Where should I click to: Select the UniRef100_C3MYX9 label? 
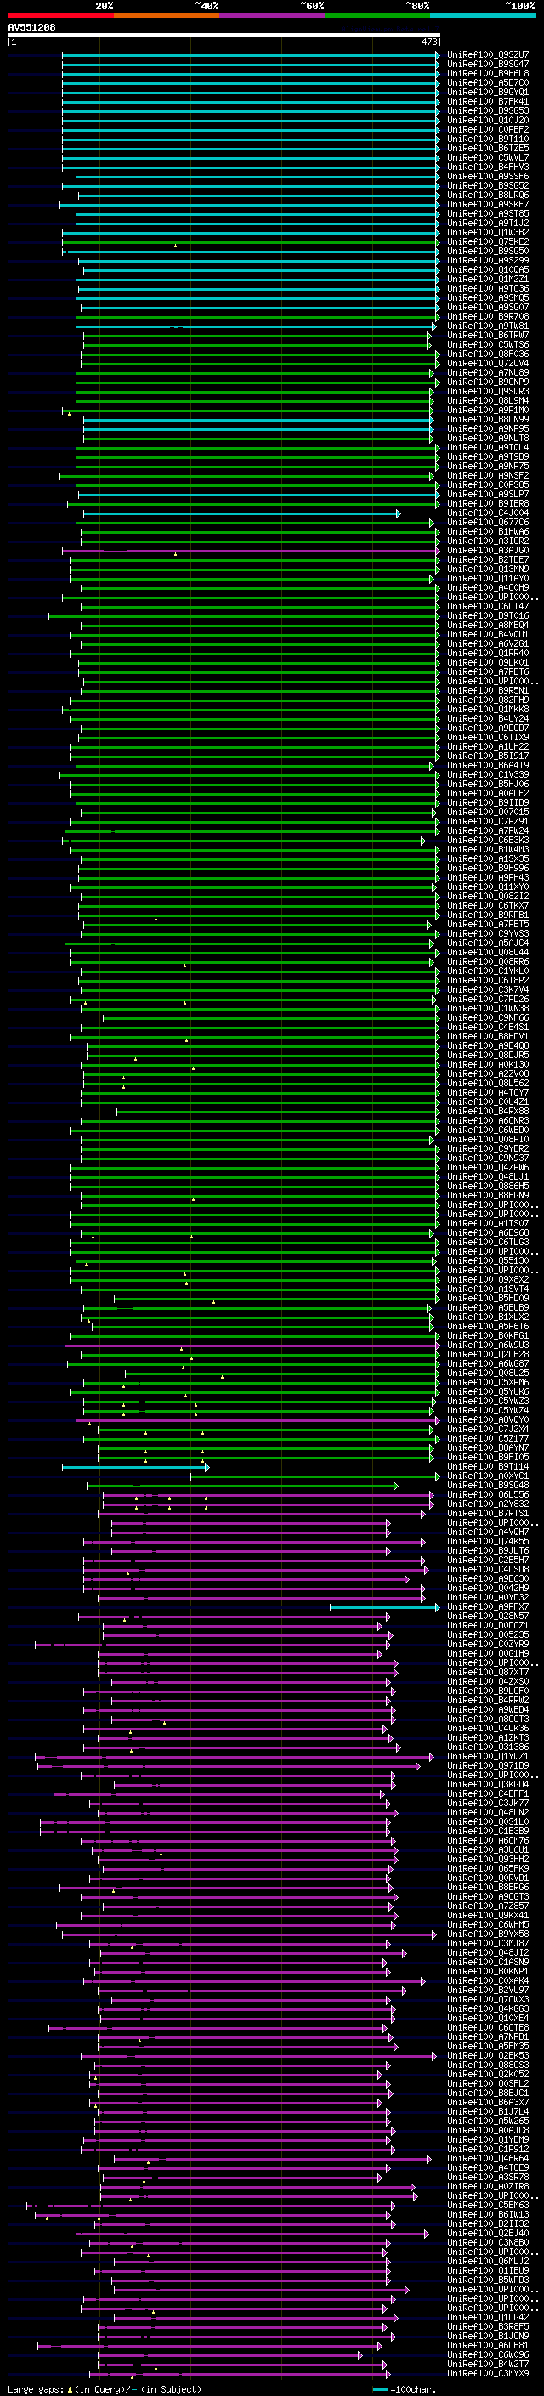tap(488, 2374)
